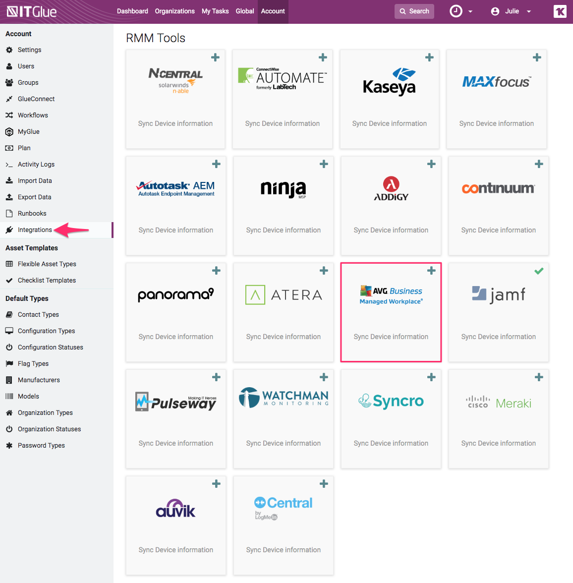Click plus icon on Autotask AEM card
The height and width of the screenshot is (583, 573).
coord(216,164)
